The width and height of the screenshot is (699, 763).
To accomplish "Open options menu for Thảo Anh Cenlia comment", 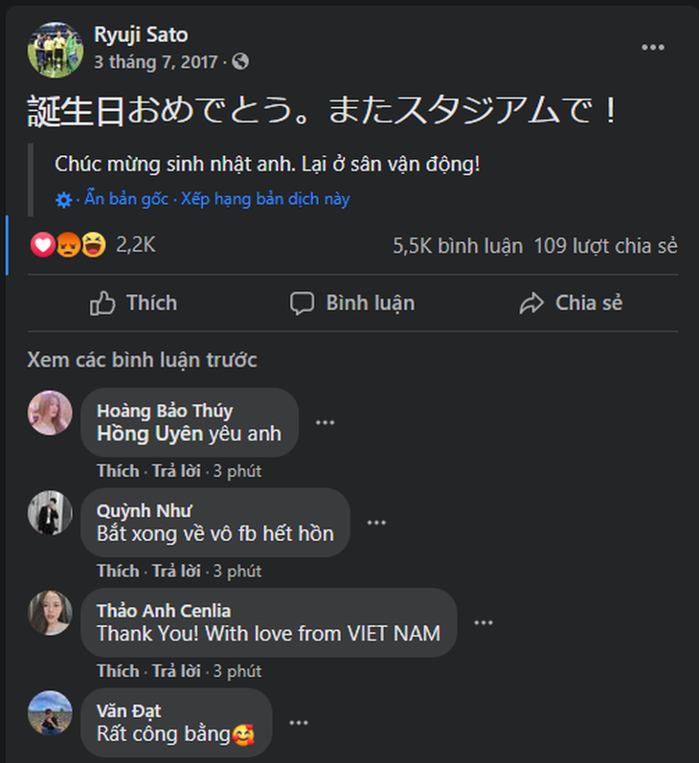I will click(483, 622).
